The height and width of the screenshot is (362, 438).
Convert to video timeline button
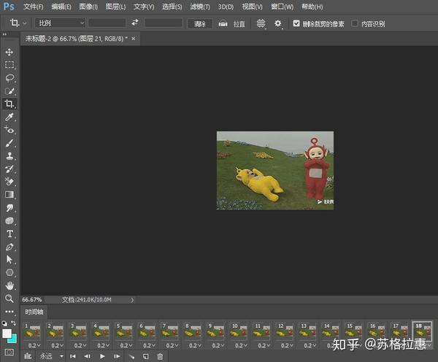coord(28,356)
